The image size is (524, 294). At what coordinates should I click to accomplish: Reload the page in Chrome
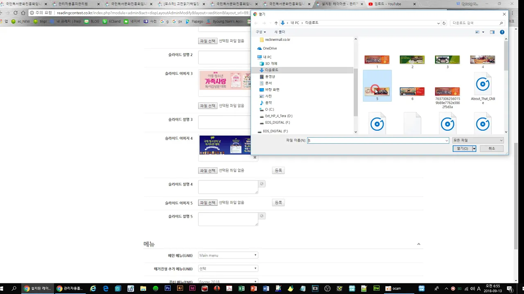16,13
